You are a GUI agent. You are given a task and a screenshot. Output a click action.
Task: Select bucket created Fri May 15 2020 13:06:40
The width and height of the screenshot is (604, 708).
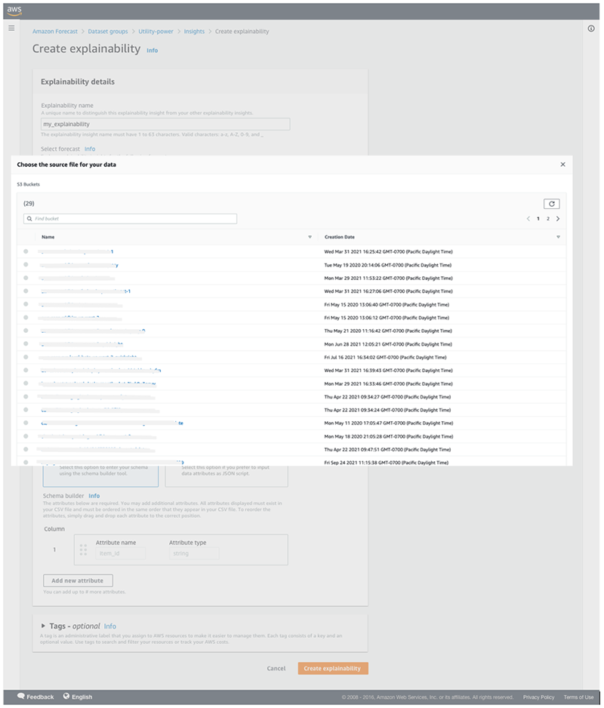tap(26, 304)
